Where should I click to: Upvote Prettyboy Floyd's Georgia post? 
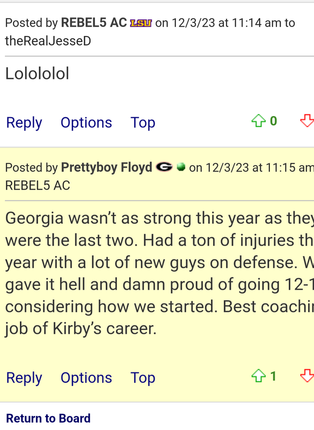coord(258,376)
